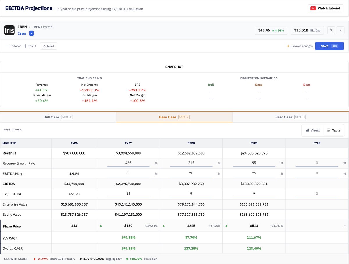
Task: Click the red below 10Y Treasury legend dot
Action: coord(35,259)
